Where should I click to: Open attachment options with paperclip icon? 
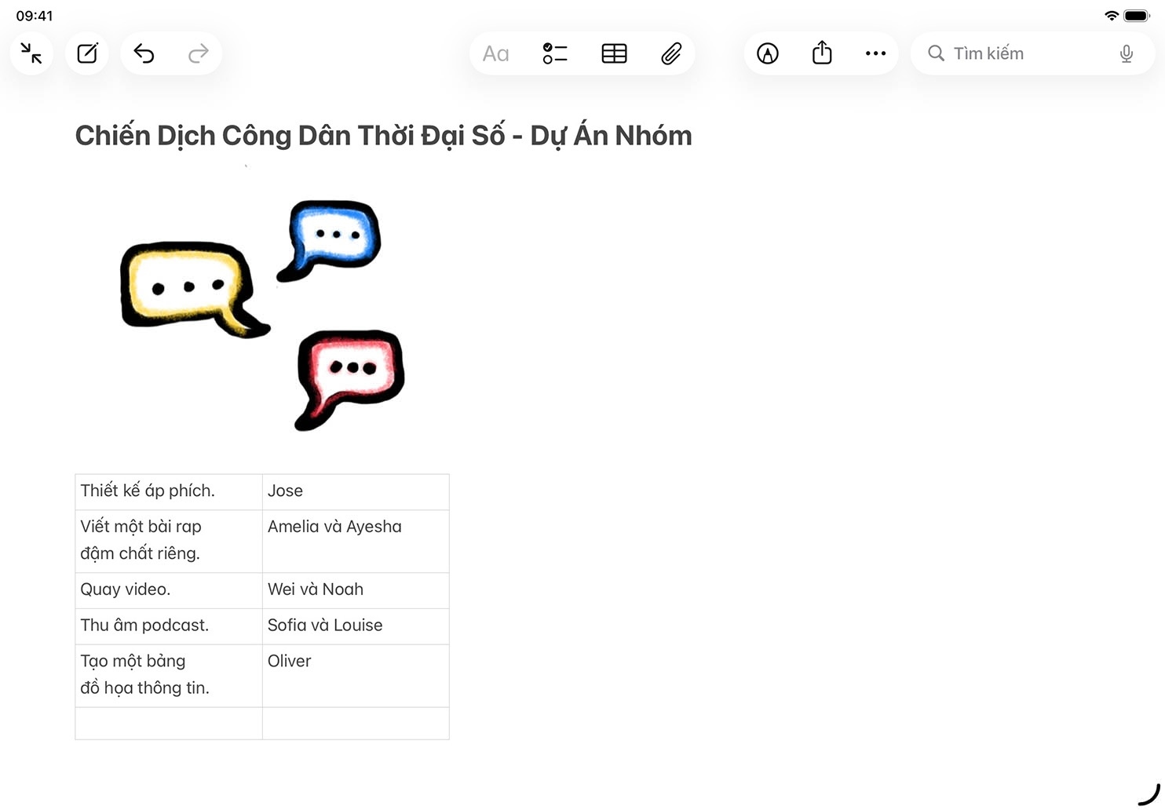pyautogui.click(x=671, y=53)
